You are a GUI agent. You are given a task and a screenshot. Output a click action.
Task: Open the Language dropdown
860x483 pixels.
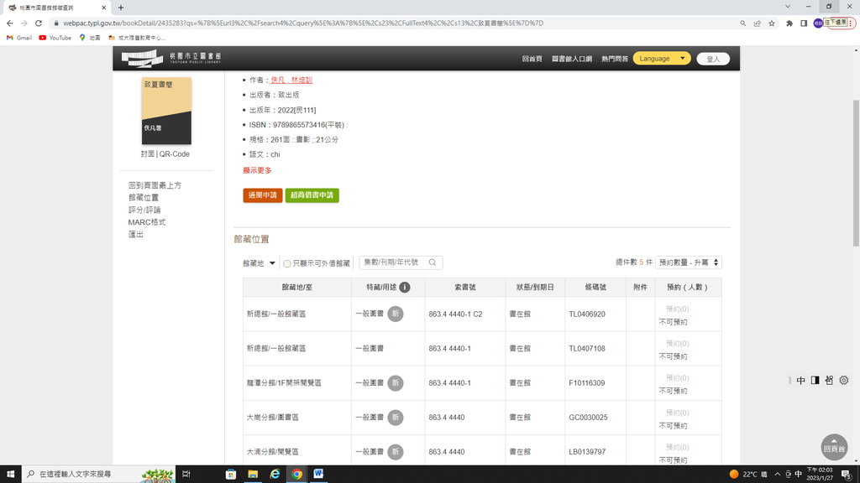[x=661, y=59]
